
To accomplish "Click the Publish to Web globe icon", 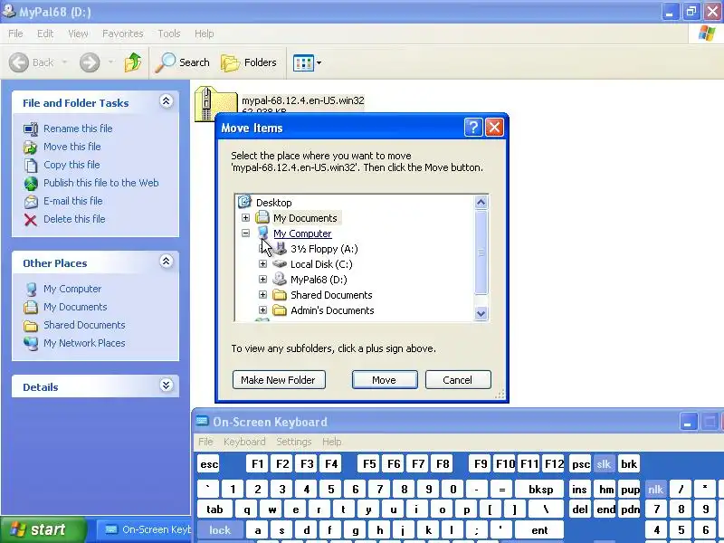I will pos(31,184).
